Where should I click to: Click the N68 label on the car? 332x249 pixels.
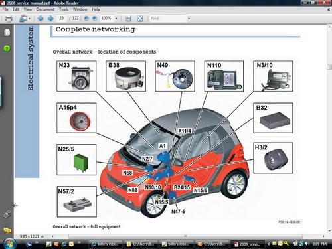coord(127,173)
